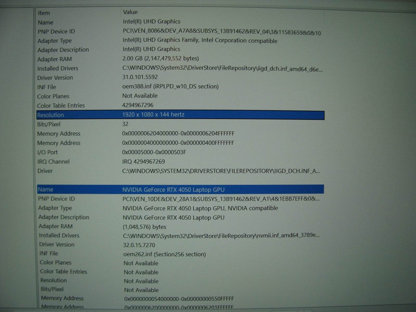This screenshot has height=312, width=416.
Task: Select the Adapter RAM 2.00 GB row
Action: tap(160, 59)
